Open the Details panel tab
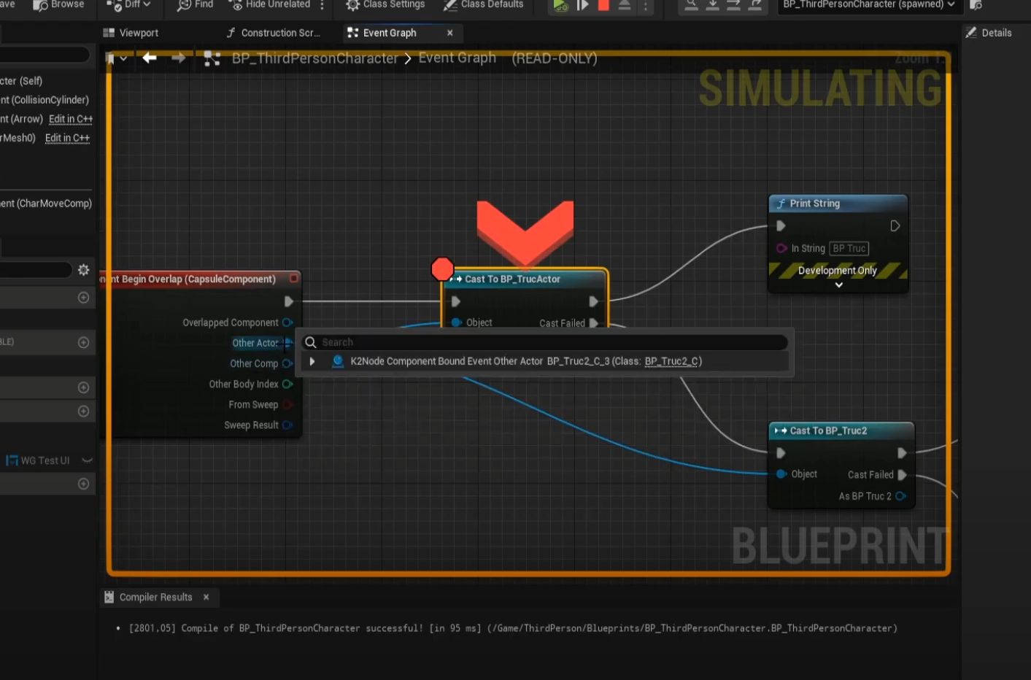The width and height of the screenshot is (1031, 680). tap(989, 33)
